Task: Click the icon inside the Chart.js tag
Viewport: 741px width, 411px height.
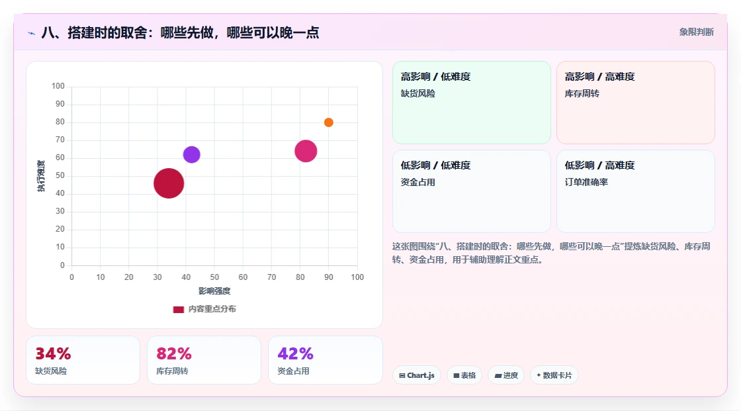Action: pos(402,375)
